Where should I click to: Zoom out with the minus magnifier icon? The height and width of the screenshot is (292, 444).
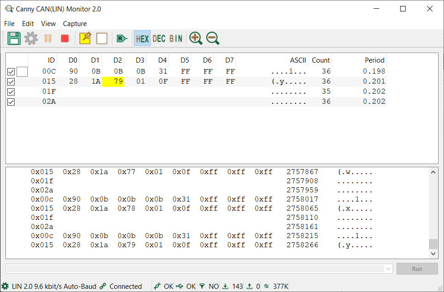213,38
